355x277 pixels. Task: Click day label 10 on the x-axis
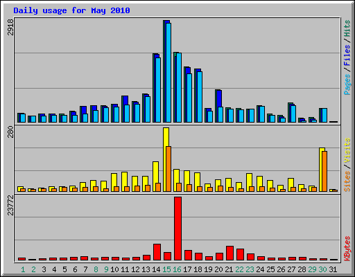tap(114, 269)
